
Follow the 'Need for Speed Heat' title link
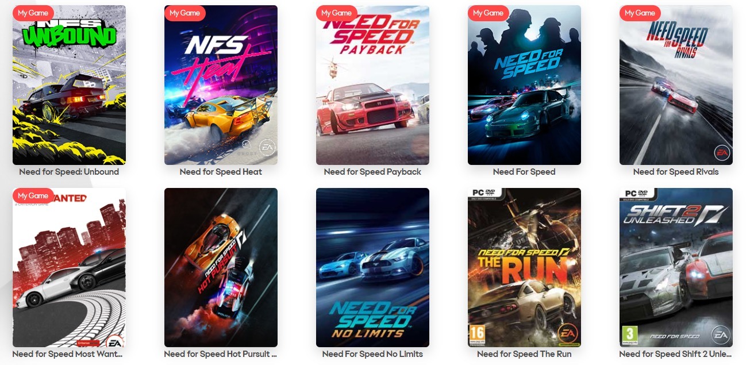click(x=221, y=172)
